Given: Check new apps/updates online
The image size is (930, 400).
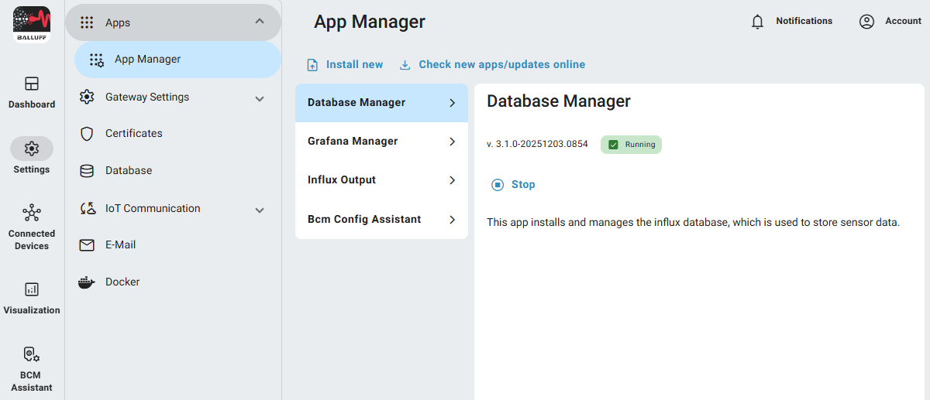Looking at the screenshot, I should [x=493, y=65].
